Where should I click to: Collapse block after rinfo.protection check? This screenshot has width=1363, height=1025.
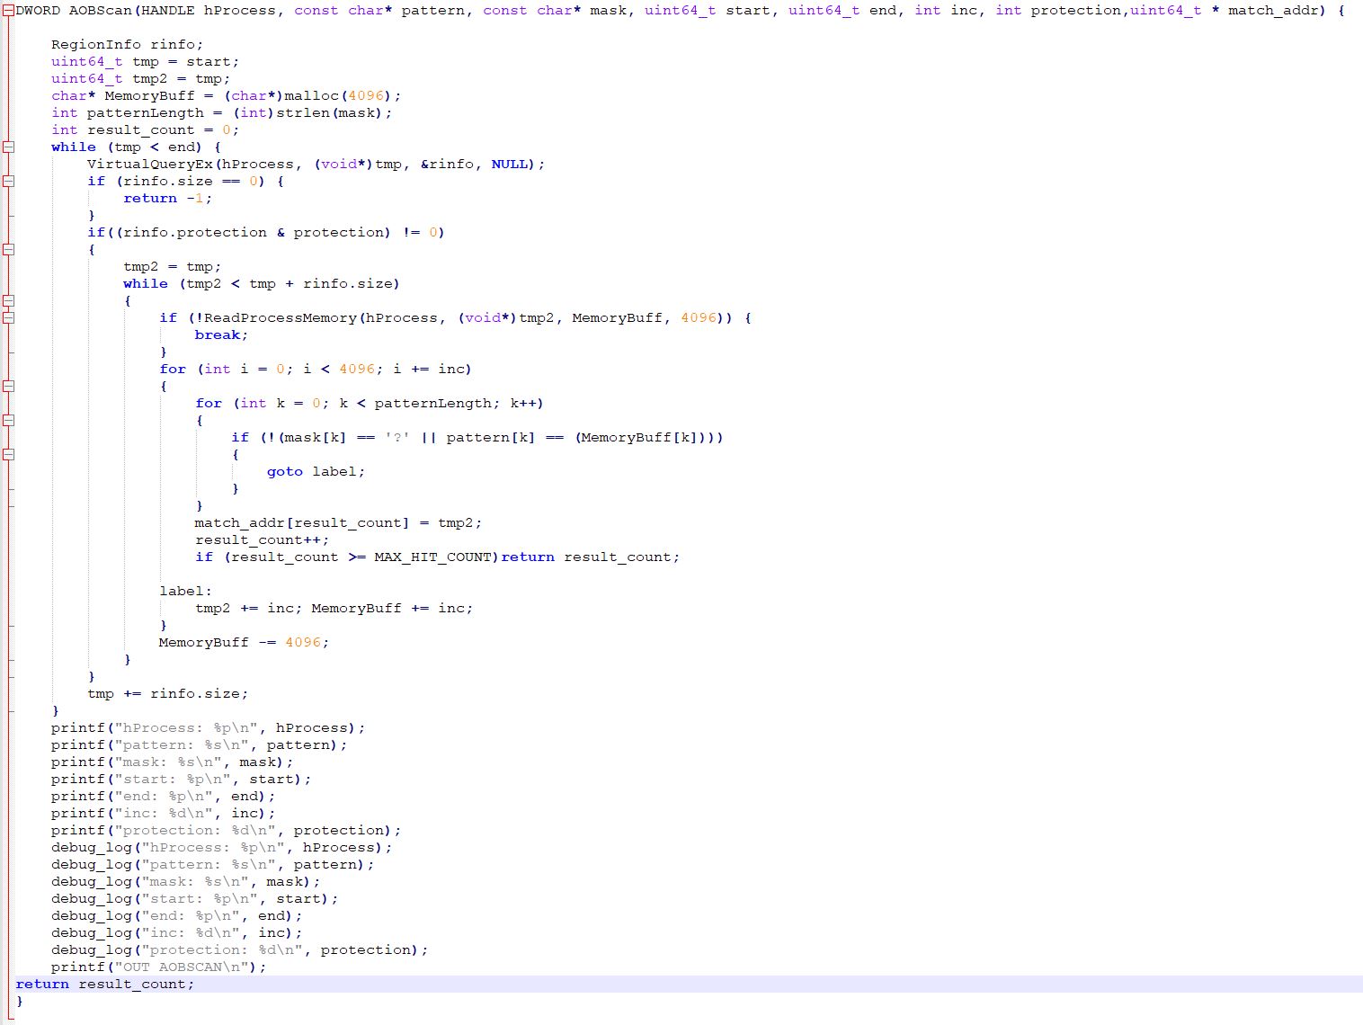(8, 249)
